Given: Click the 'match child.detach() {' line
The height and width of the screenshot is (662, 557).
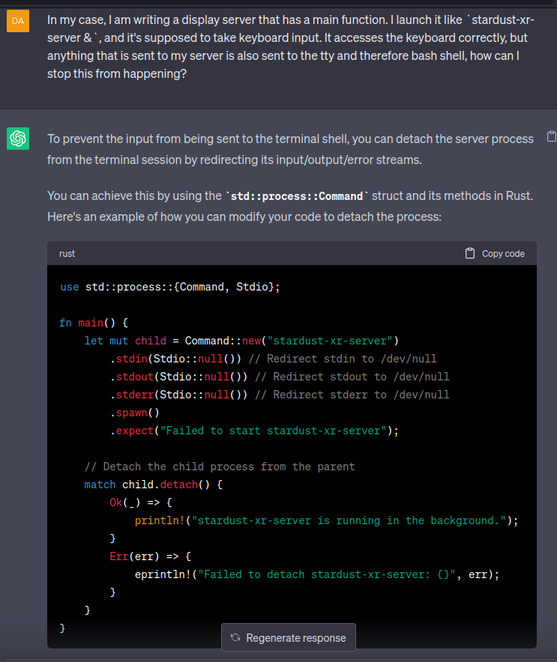Looking at the screenshot, I should click(x=154, y=485).
